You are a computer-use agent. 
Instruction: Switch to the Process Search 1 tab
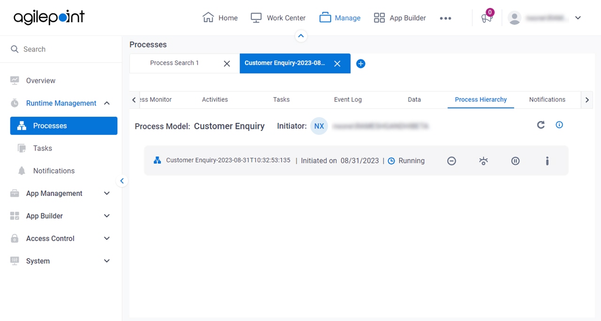174,63
